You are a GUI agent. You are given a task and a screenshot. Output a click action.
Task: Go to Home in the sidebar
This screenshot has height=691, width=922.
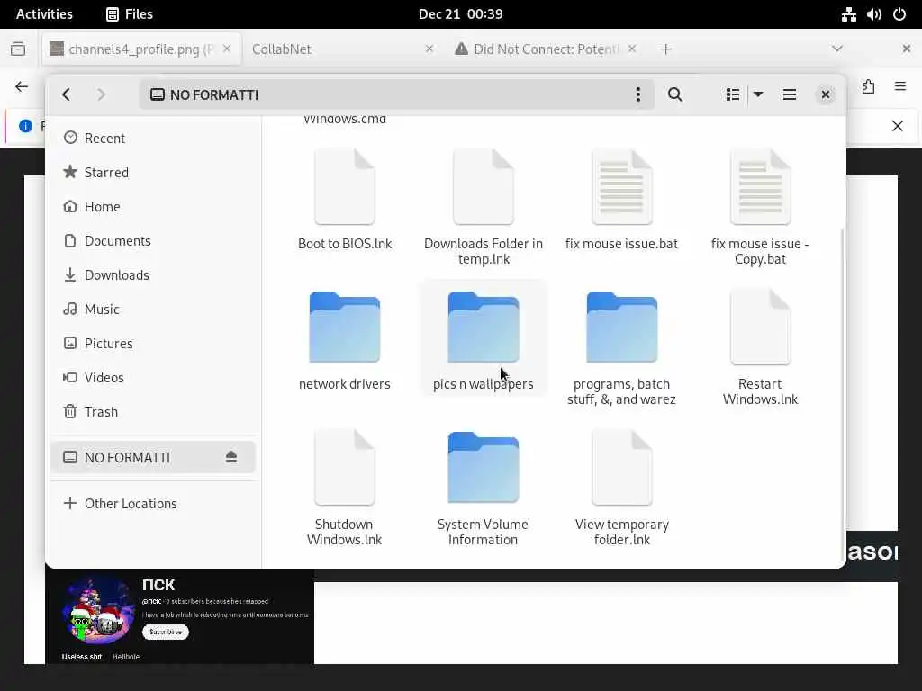click(153, 206)
